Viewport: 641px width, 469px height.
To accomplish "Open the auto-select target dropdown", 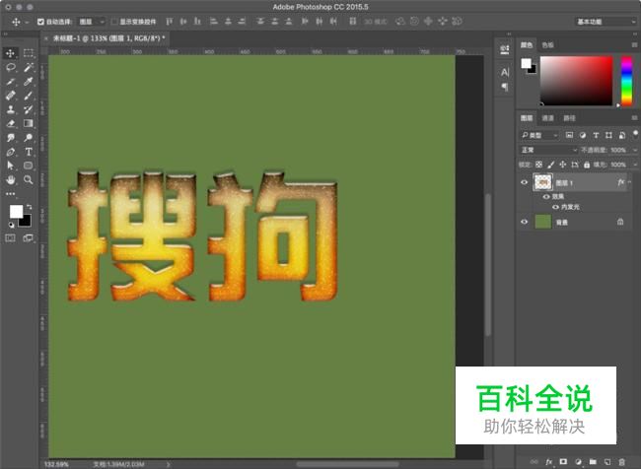I will coord(92,22).
